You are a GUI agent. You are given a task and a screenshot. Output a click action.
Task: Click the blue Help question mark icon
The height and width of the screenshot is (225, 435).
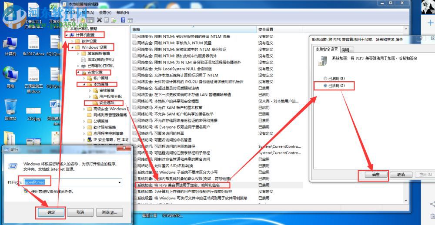[x=123, y=20]
